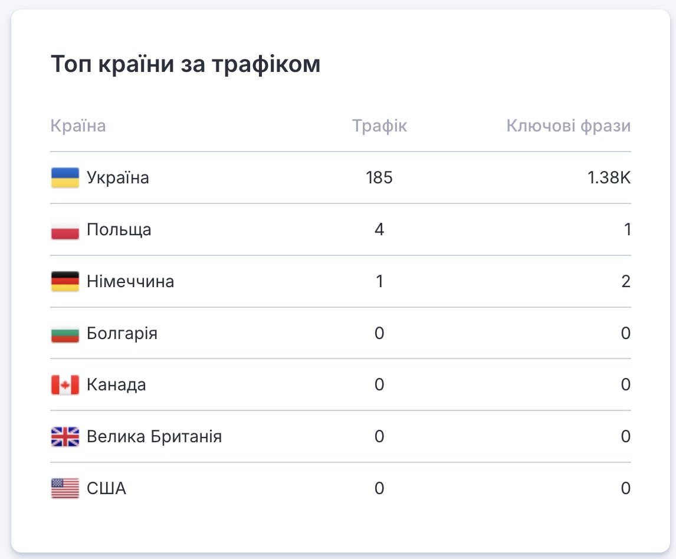Click Germany's key phrases value 2
This screenshot has width=676, height=559.
coord(626,281)
